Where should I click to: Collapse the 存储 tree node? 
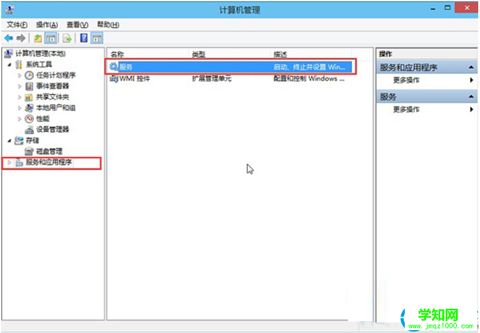(x=9, y=140)
